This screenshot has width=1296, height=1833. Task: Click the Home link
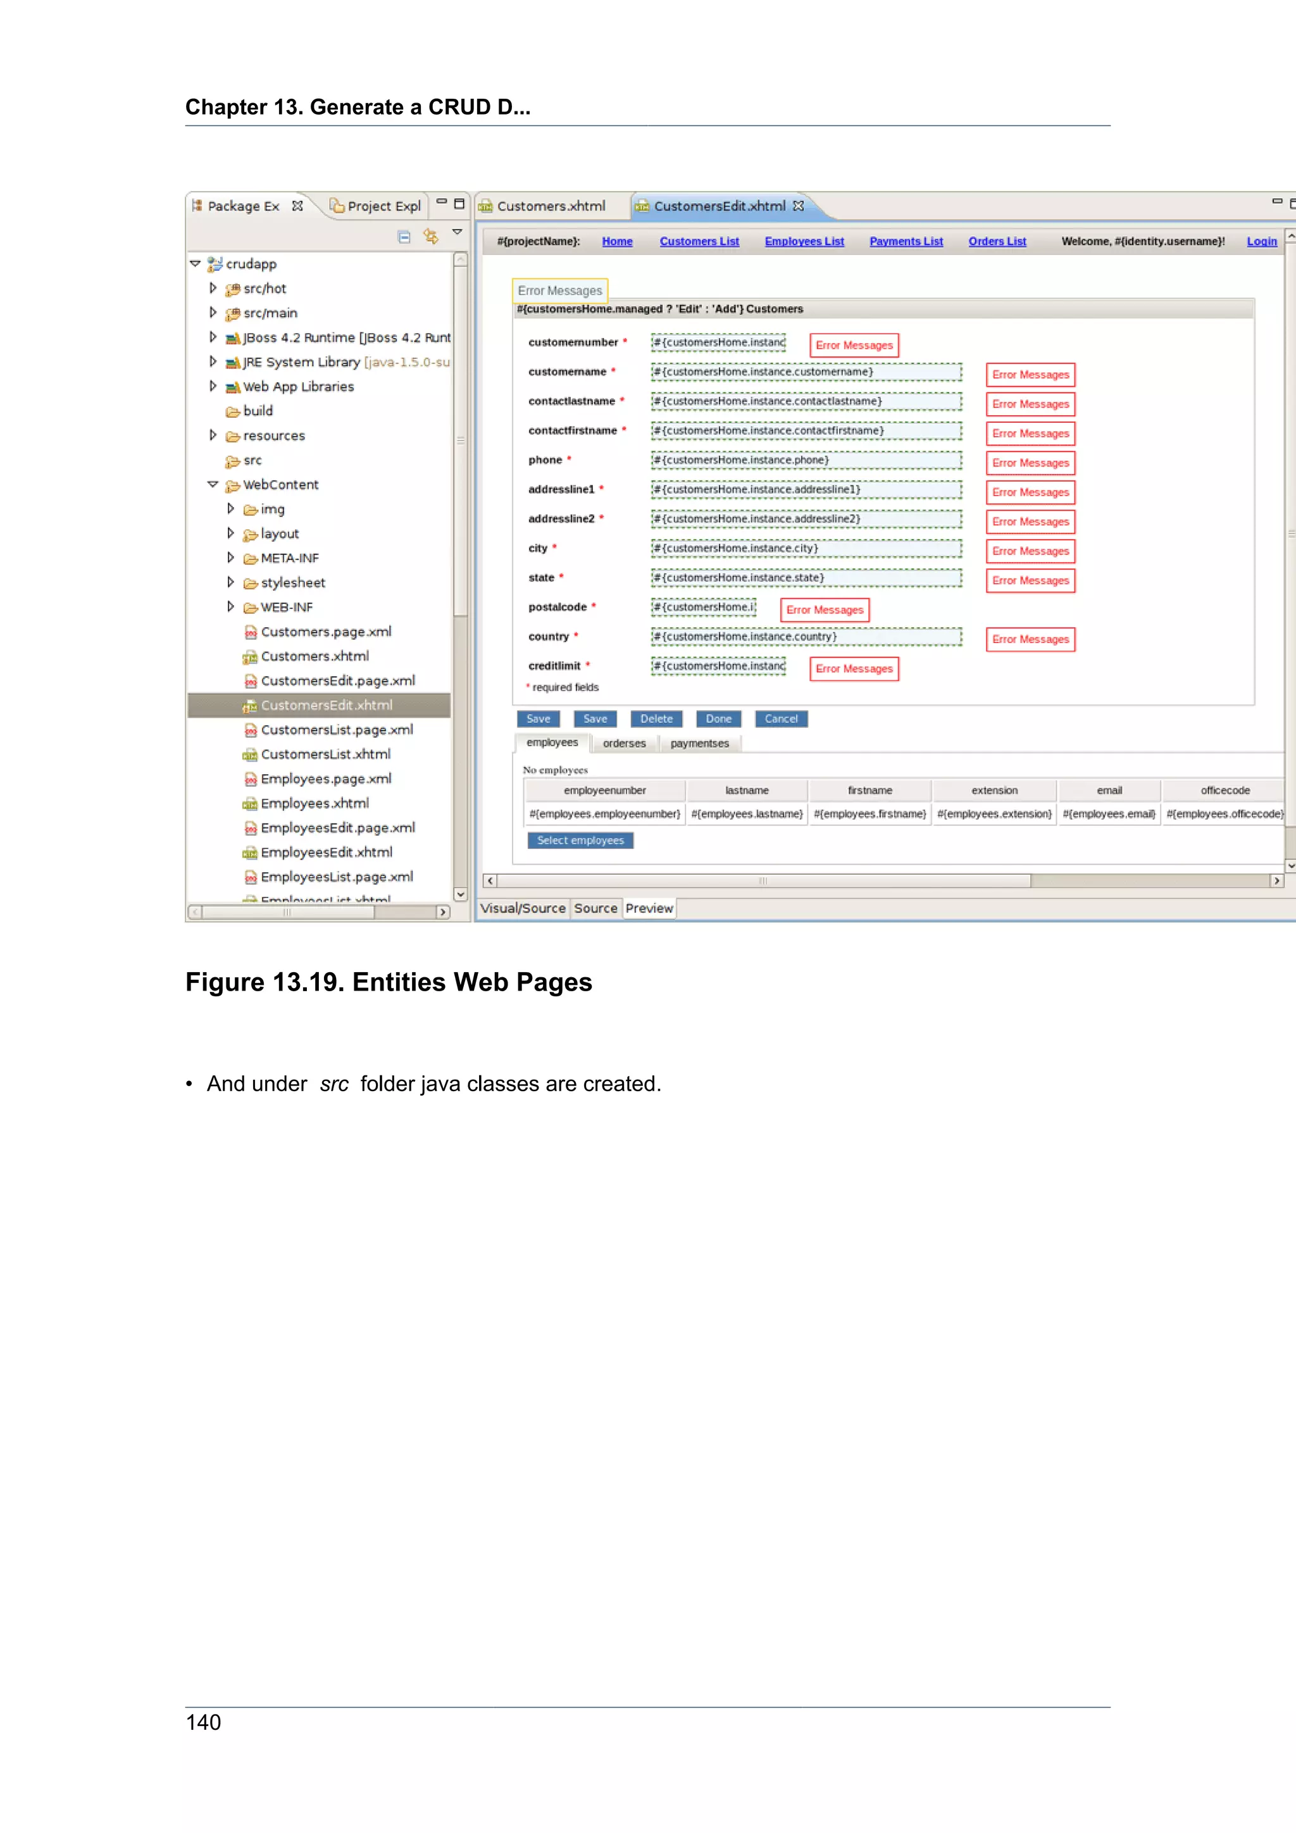[617, 241]
